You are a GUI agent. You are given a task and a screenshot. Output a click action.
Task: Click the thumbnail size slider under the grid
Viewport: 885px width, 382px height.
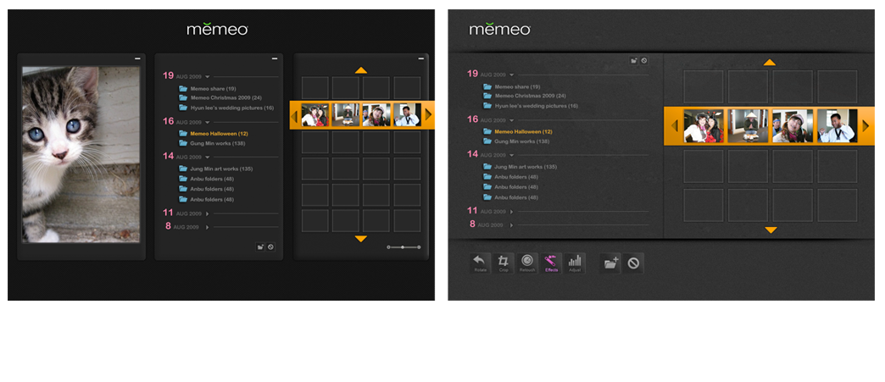click(x=403, y=246)
